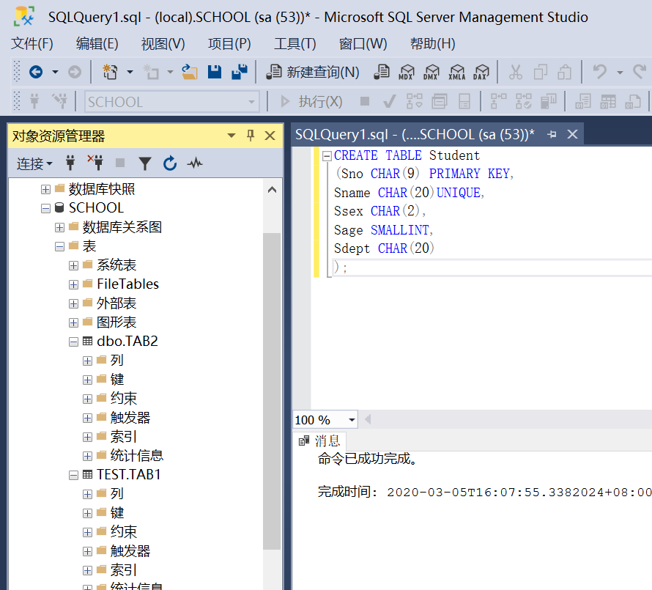Click the DAX query icon
The width and height of the screenshot is (652, 590).
[x=481, y=72]
